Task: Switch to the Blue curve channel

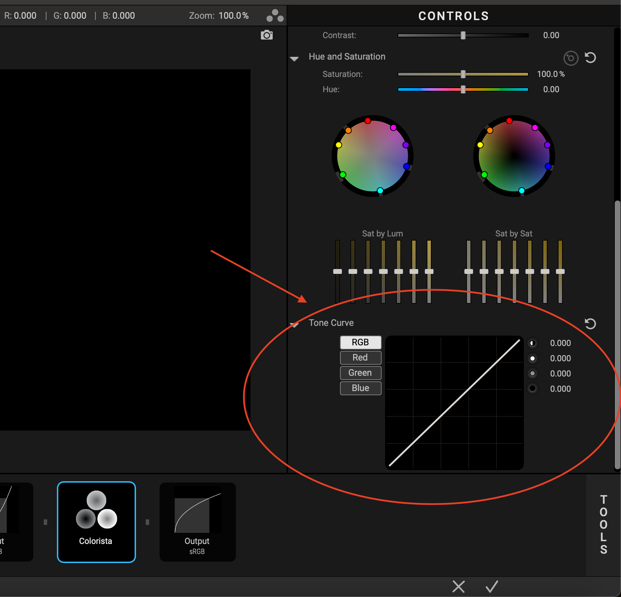Action: point(360,388)
